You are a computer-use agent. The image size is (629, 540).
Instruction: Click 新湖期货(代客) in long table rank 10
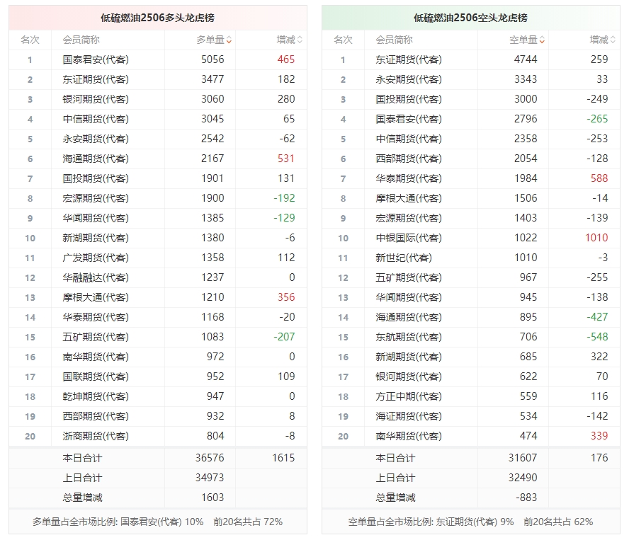click(96, 238)
